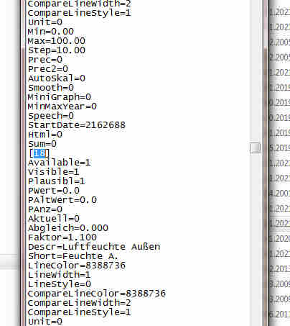Select the Plausibl=1 line
This screenshot has width=290, height=326.
(57, 181)
